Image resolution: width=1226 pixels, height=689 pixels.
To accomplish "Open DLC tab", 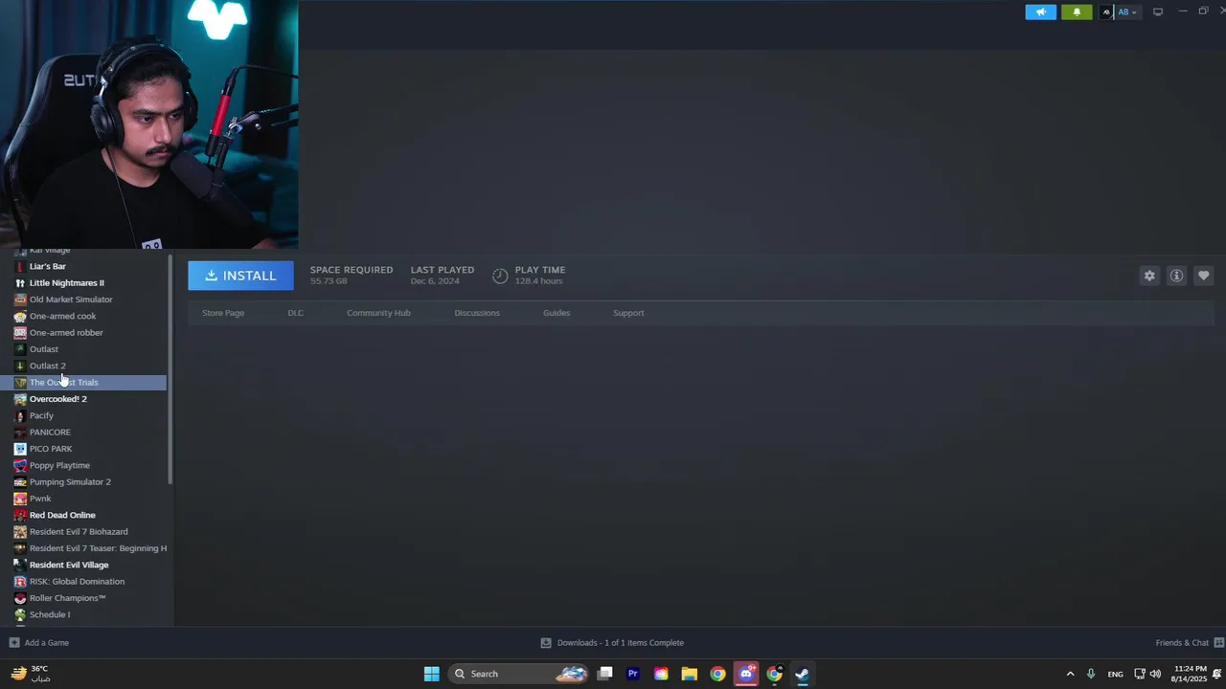I will (295, 313).
